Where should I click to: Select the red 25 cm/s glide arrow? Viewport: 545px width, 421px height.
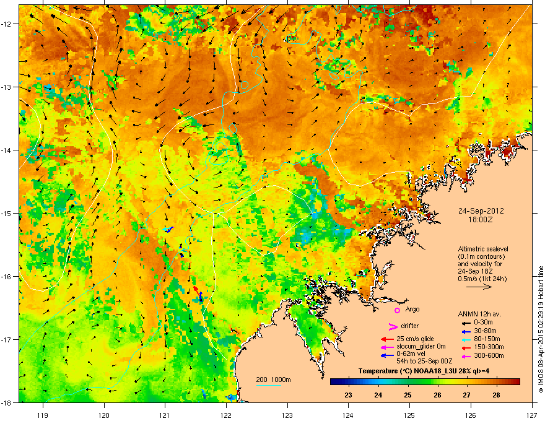click(x=387, y=339)
